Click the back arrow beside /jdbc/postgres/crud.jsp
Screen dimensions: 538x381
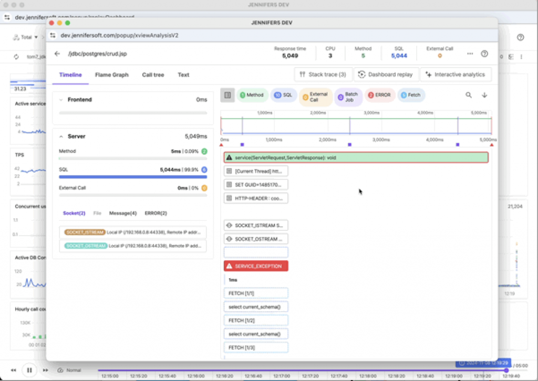coord(57,54)
